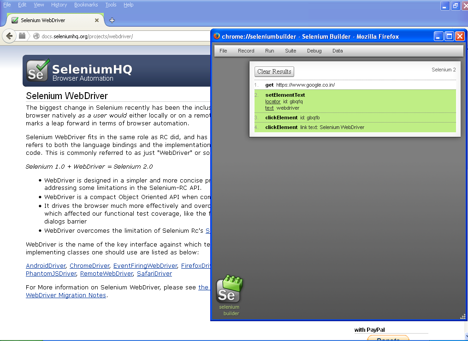Click Firefox icon in Selenium Builder title bar
Screen dimensions: 468x341
(217, 36)
